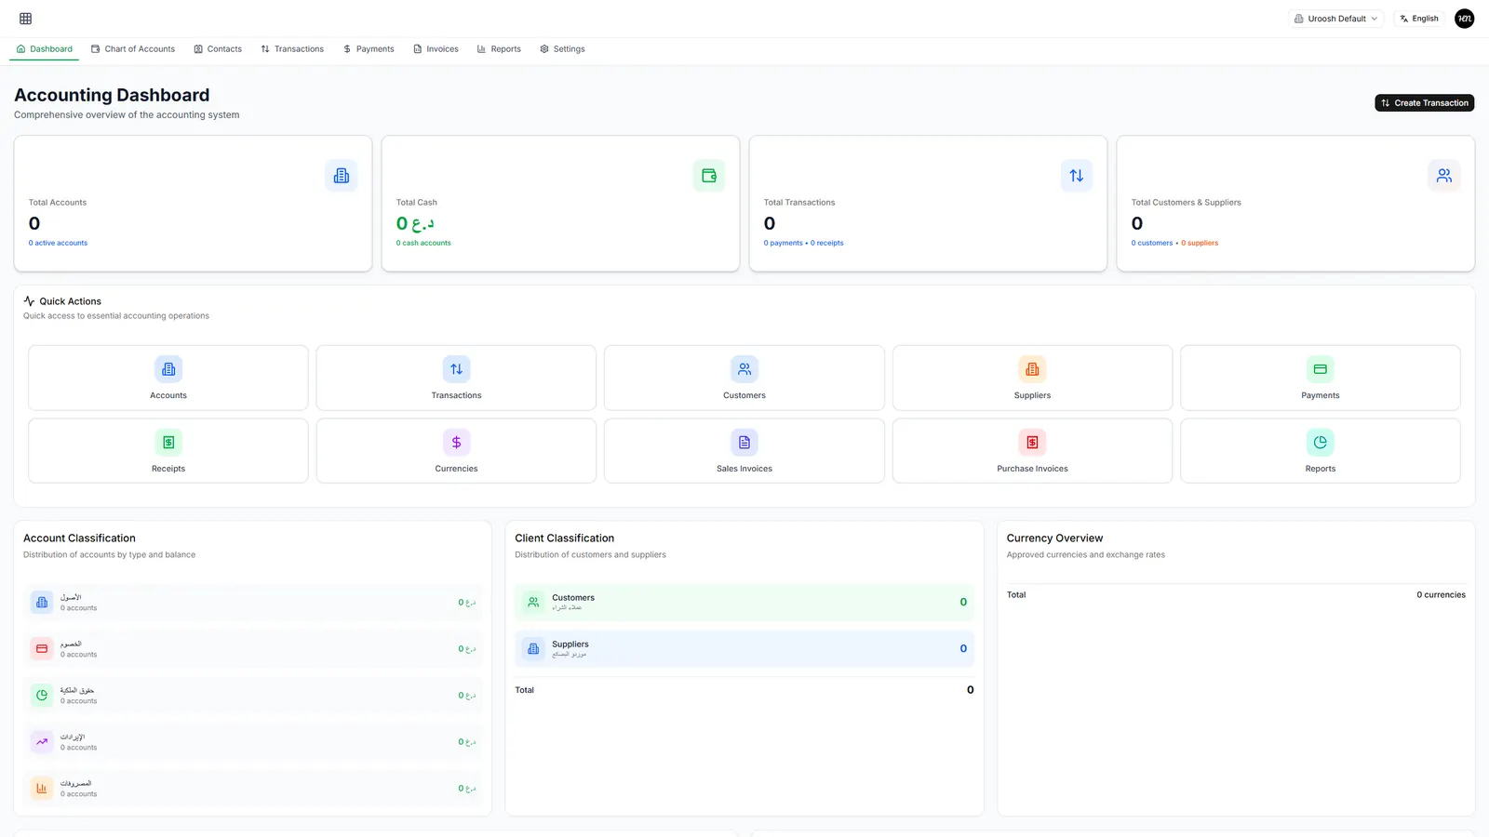Image resolution: width=1489 pixels, height=837 pixels.
Task: Open the apps grid menu icon
Action: point(25,19)
